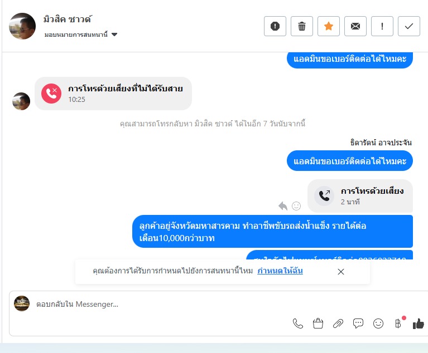Send a thumbs-up like
The width and height of the screenshot is (428, 353).
[418, 323]
